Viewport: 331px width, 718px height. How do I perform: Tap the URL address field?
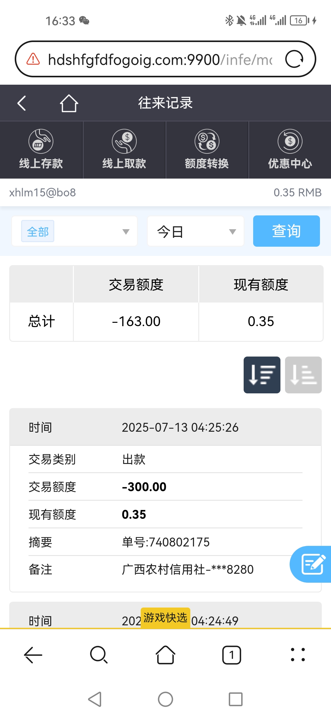(159, 59)
